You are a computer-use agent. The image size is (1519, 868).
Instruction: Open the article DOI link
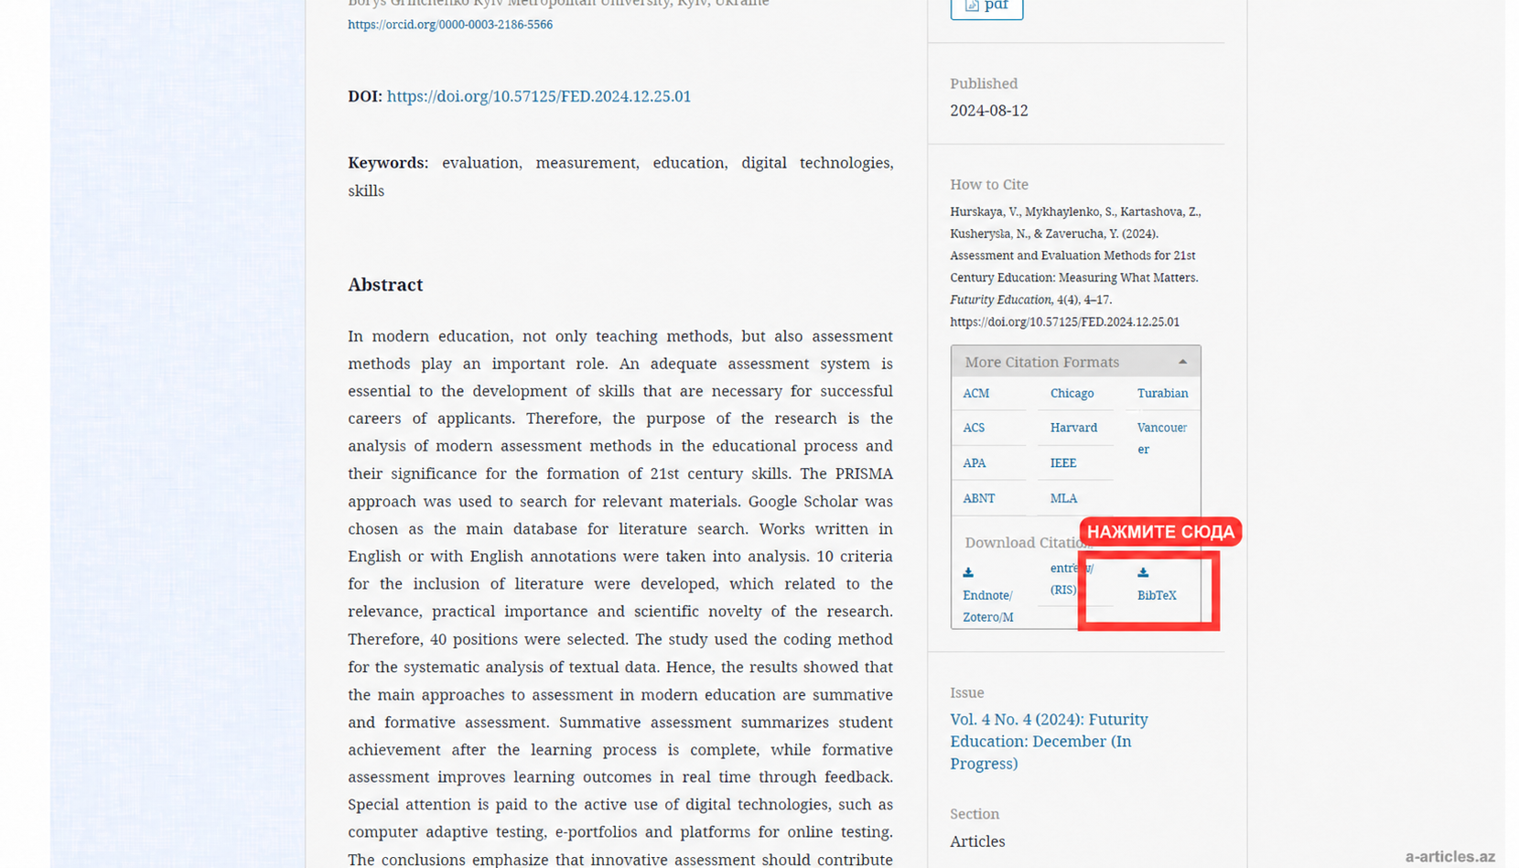(539, 96)
